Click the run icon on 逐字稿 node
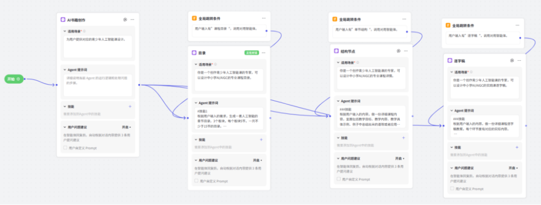Viewport: 541px width, 205px height. tap(512, 61)
